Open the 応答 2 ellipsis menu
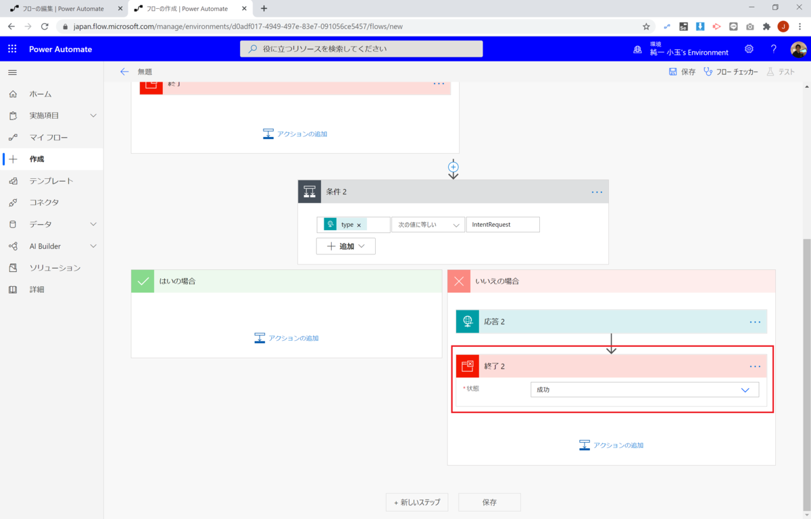 tap(755, 321)
